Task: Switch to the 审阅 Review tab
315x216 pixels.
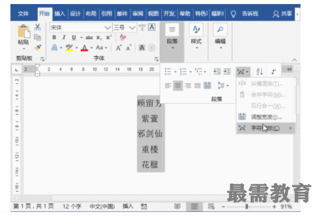Action: coord(137,14)
